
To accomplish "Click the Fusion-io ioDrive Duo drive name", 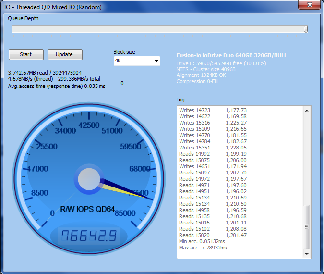I will click(x=231, y=55).
